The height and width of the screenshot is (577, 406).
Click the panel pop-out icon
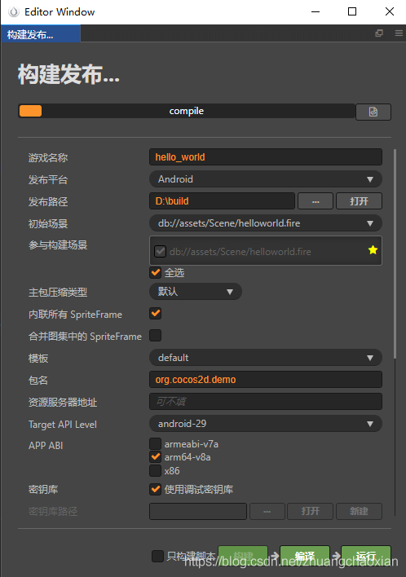(x=379, y=33)
